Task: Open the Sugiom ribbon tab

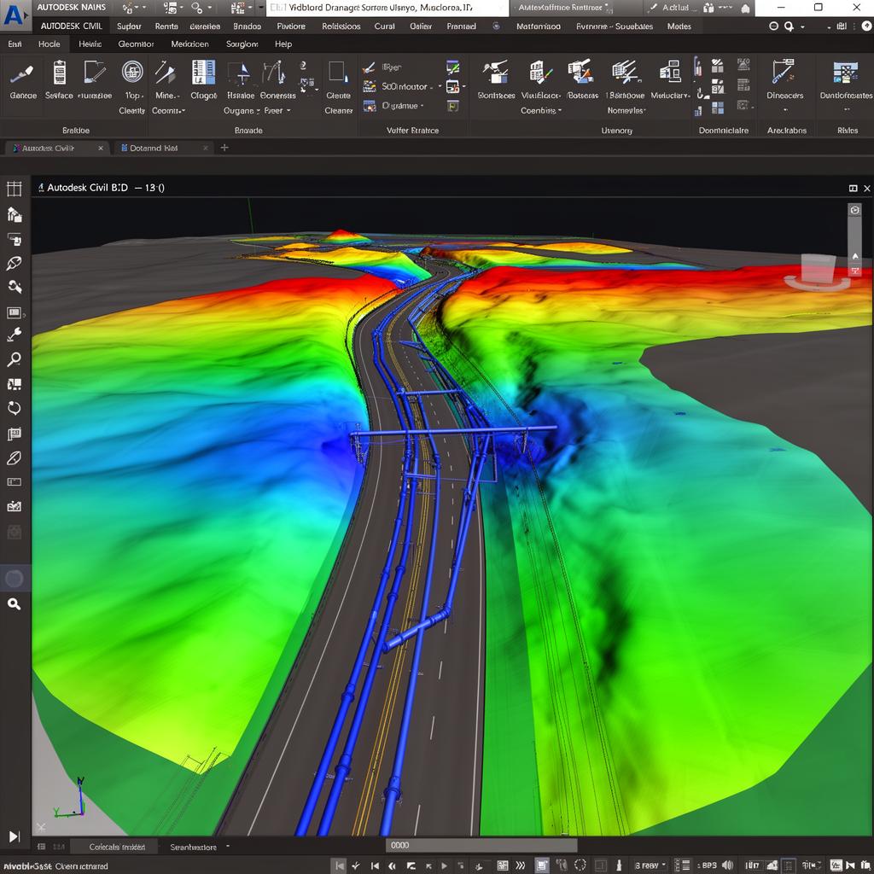Action: tap(242, 44)
